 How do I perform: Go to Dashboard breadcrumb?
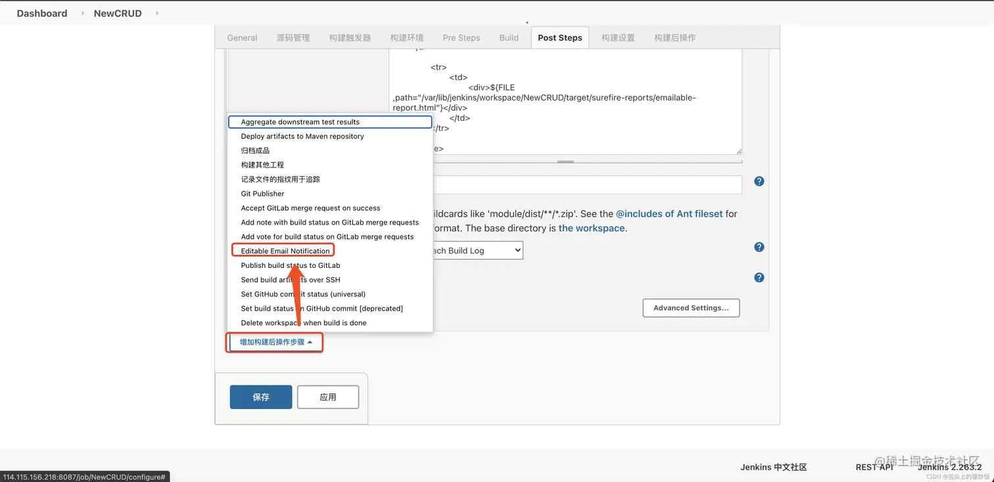[x=42, y=13]
